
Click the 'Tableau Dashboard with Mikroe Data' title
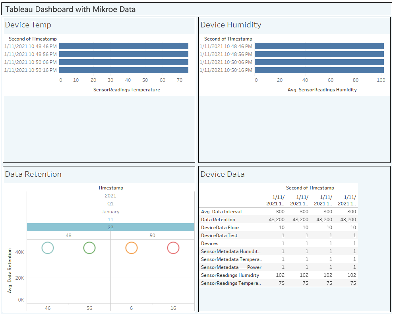click(70, 9)
